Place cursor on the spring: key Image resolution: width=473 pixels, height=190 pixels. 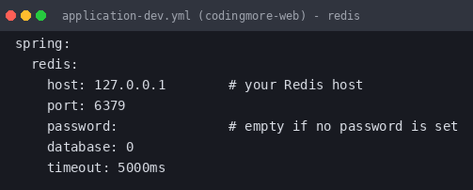tap(42, 44)
